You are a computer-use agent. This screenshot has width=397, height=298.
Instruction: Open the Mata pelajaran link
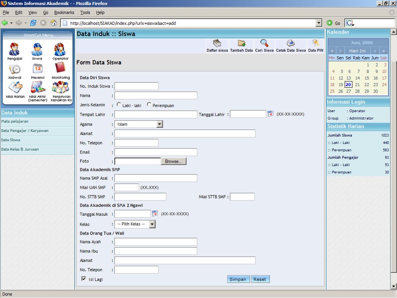click(15, 121)
